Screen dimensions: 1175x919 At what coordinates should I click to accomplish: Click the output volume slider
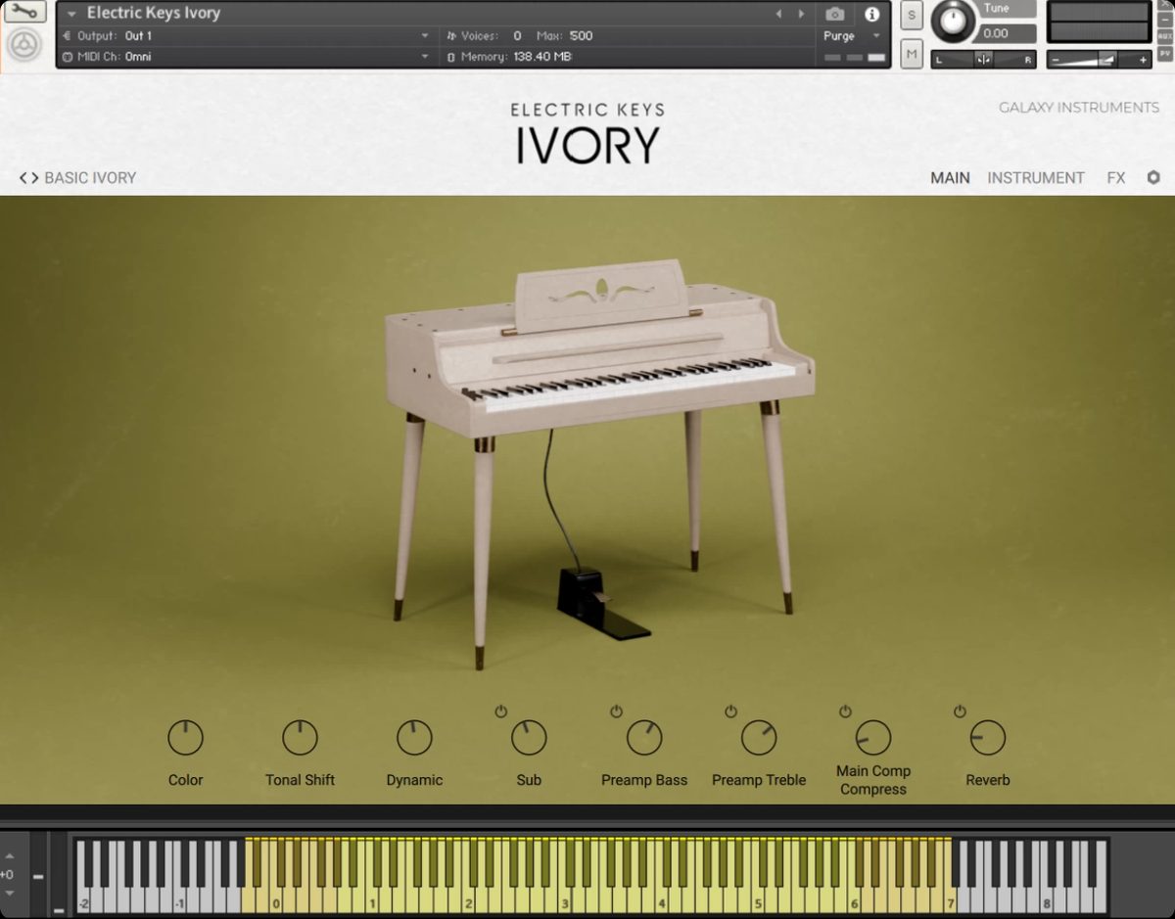click(1100, 60)
